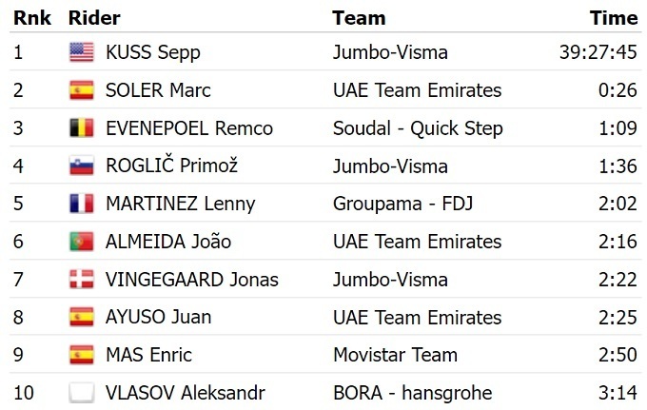Image resolution: width=647 pixels, height=410 pixels.
Task: Click the Portuguese flag next to Almeida João
Action: pyautogui.click(x=82, y=242)
